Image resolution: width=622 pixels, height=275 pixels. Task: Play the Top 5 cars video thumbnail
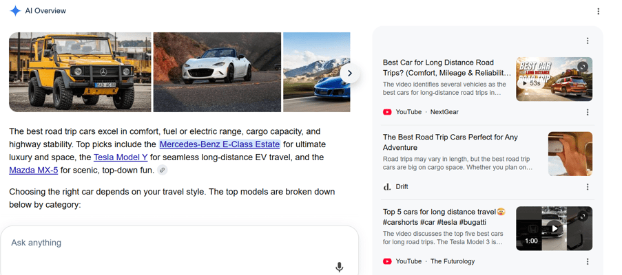554,228
